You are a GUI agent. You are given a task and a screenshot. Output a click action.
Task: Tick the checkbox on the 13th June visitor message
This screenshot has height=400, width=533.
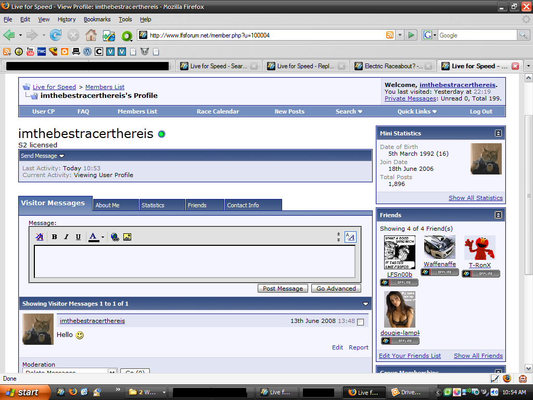(361, 322)
